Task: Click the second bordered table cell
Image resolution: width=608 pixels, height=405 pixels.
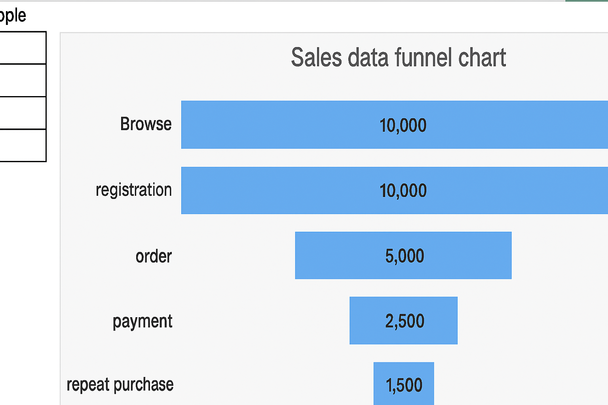Action: pos(22,80)
